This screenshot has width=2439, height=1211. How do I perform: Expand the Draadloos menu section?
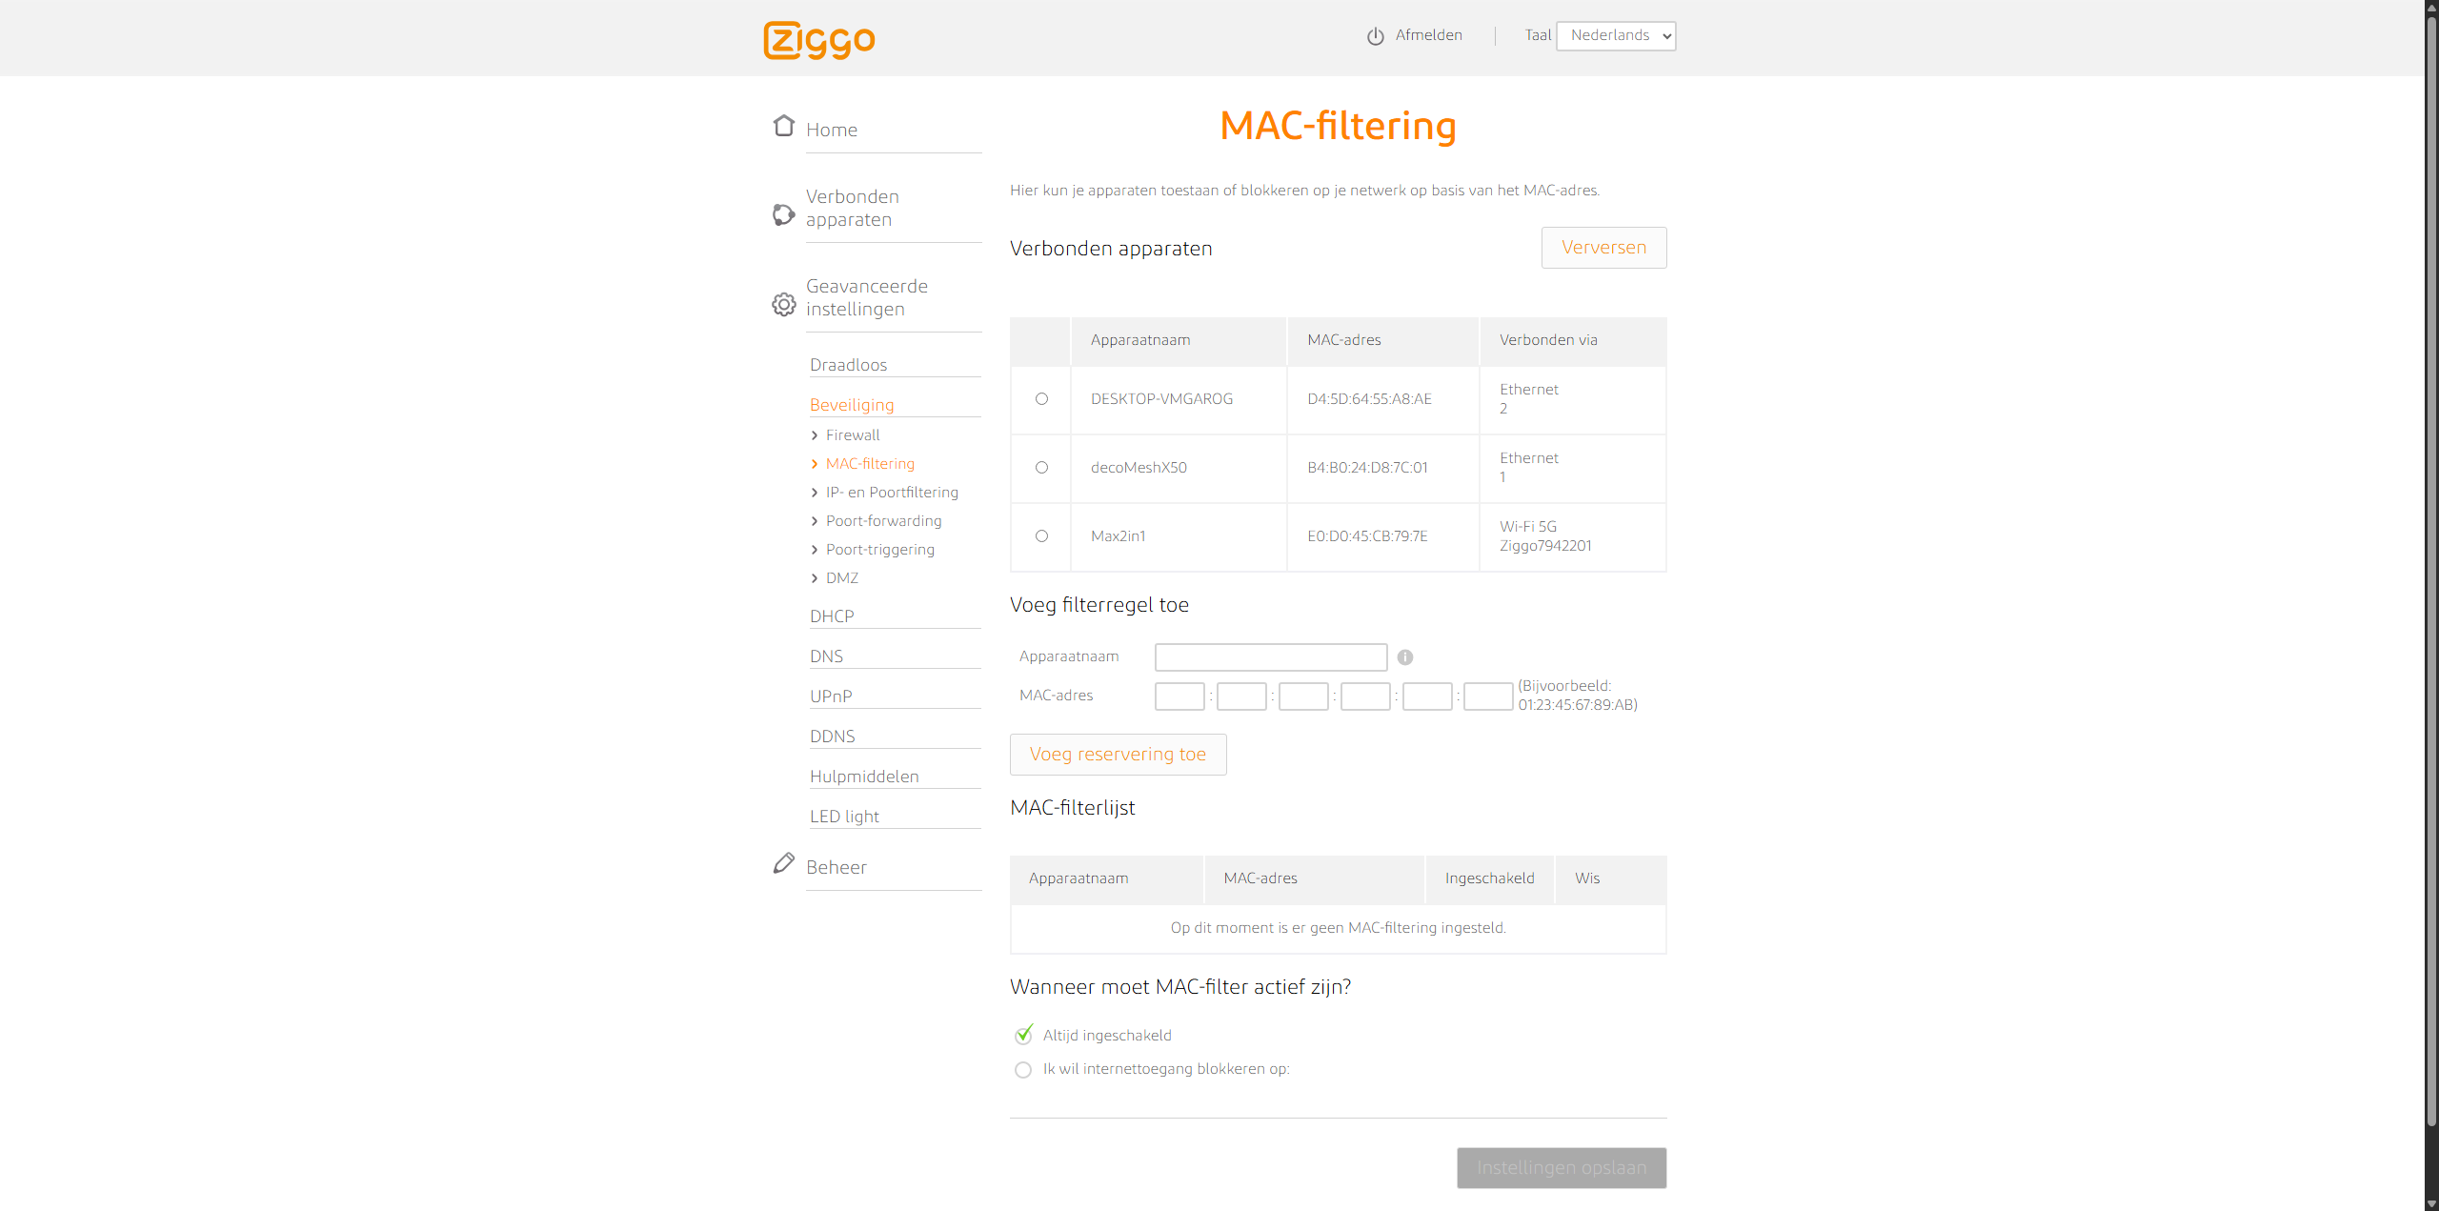848,365
